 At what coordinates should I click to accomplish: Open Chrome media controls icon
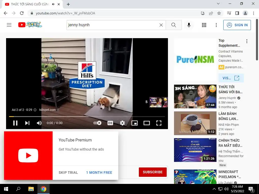(x=229, y=13)
